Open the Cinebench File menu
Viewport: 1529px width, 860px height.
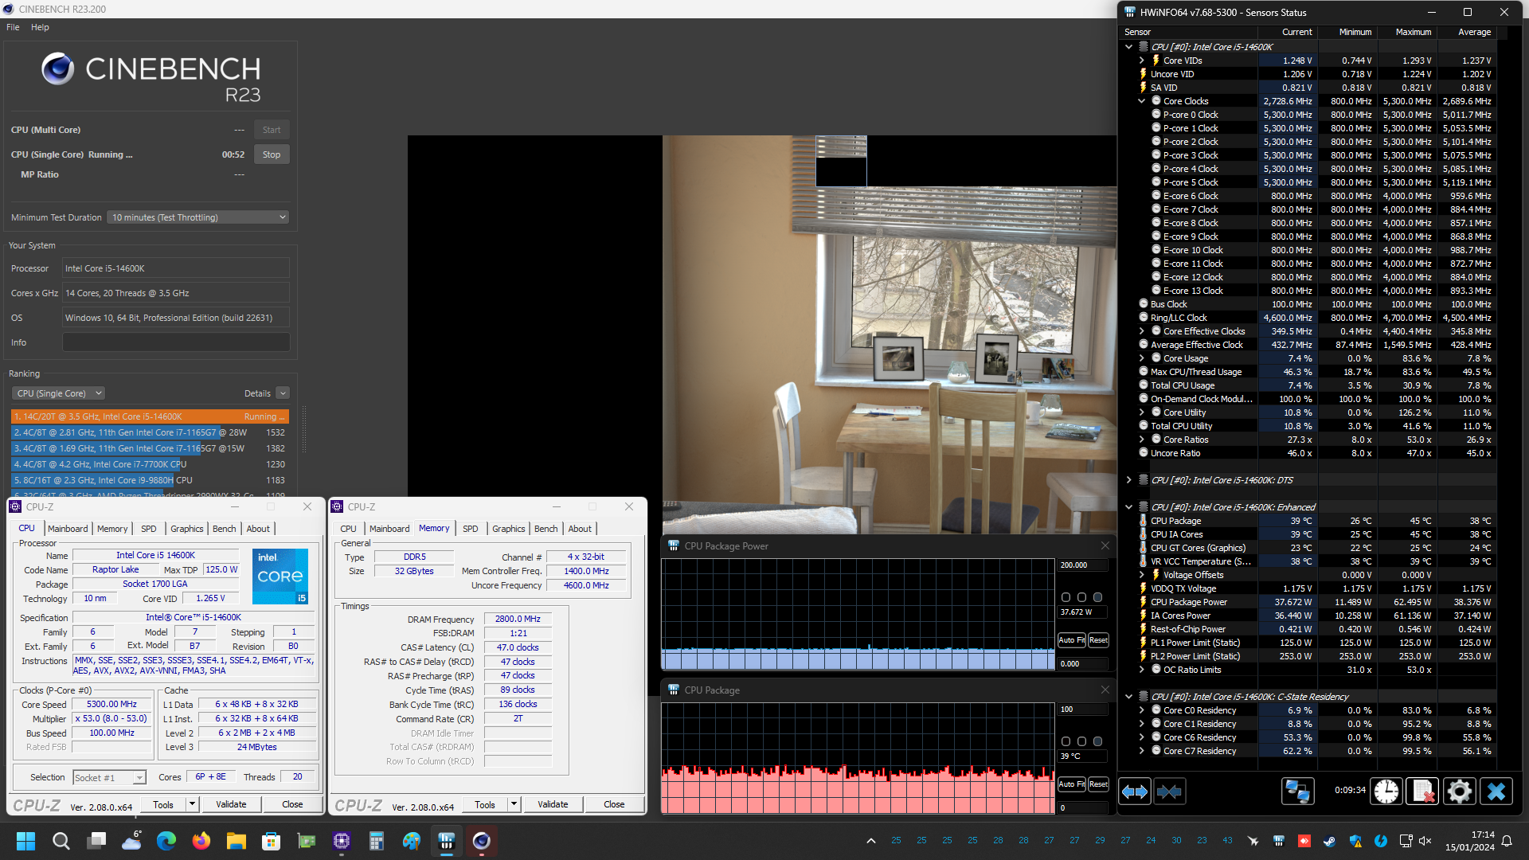tap(13, 27)
